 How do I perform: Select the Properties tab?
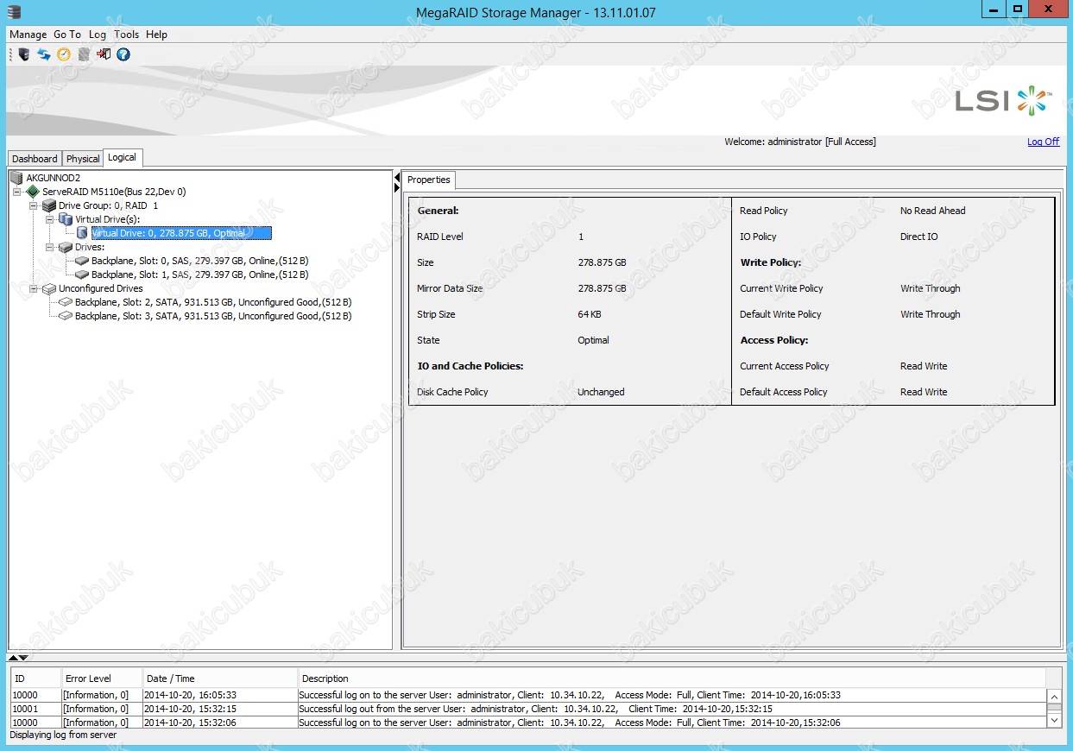[429, 180]
